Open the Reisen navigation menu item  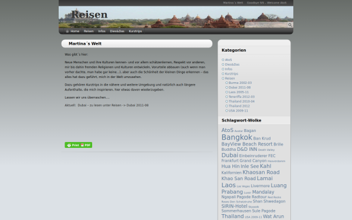[x=89, y=31]
